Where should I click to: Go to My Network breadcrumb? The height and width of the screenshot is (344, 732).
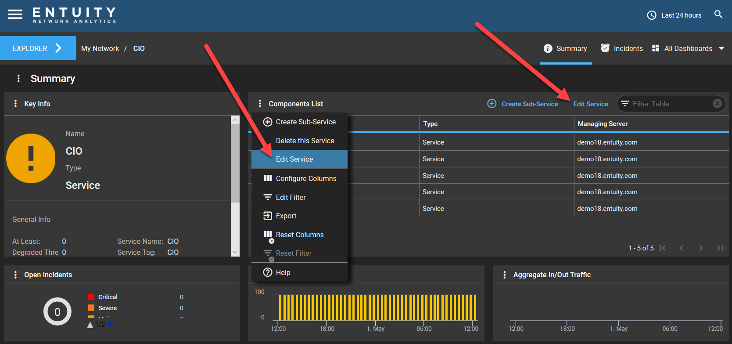tap(100, 48)
